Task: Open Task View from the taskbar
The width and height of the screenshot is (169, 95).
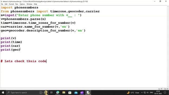Action: pyautogui.click(x=51, y=93)
